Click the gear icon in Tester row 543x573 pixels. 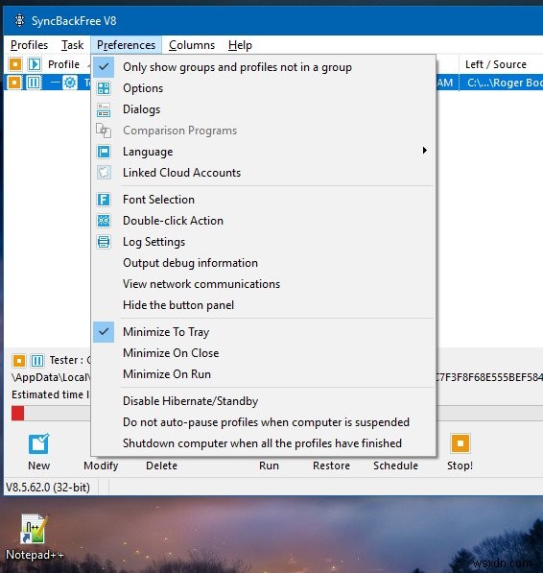[70, 83]
